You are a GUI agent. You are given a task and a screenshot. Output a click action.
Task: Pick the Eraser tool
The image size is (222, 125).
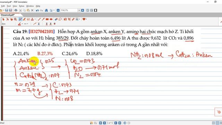(x=56, y=19)
